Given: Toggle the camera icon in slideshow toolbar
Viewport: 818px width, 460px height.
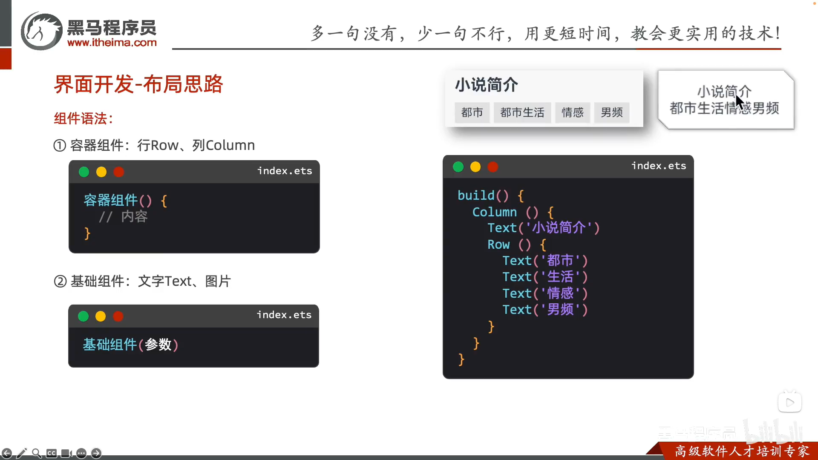Looking at the screenshot, I should [66, 453].
